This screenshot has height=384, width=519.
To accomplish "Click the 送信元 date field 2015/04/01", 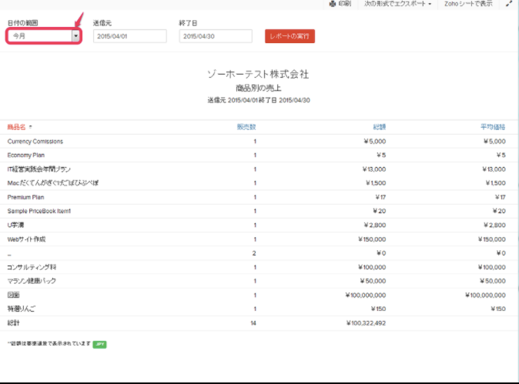I will coord(129,36).
